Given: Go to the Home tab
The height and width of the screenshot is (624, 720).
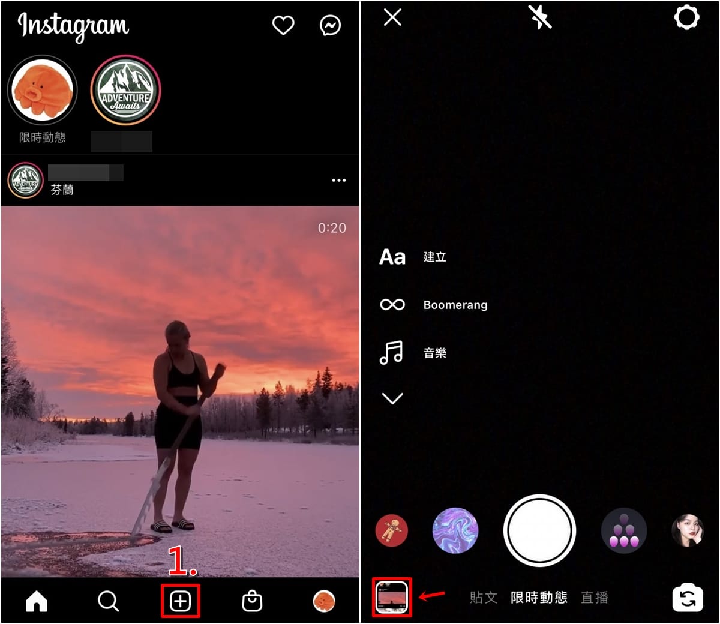Looking at the screenshot, I should [37, 601].
